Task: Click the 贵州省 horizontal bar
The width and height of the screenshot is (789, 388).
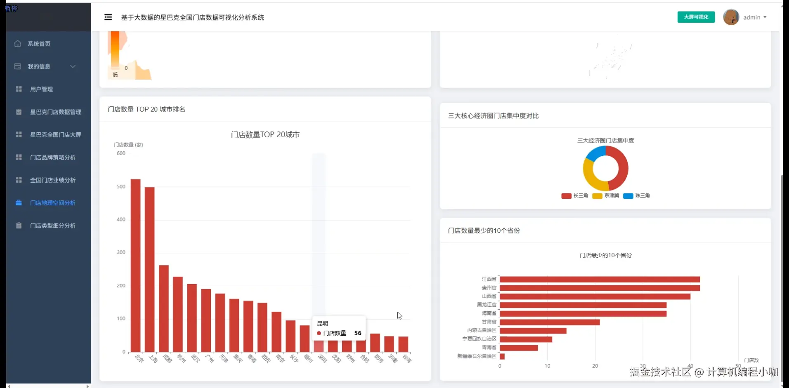Action: point(600,288)
